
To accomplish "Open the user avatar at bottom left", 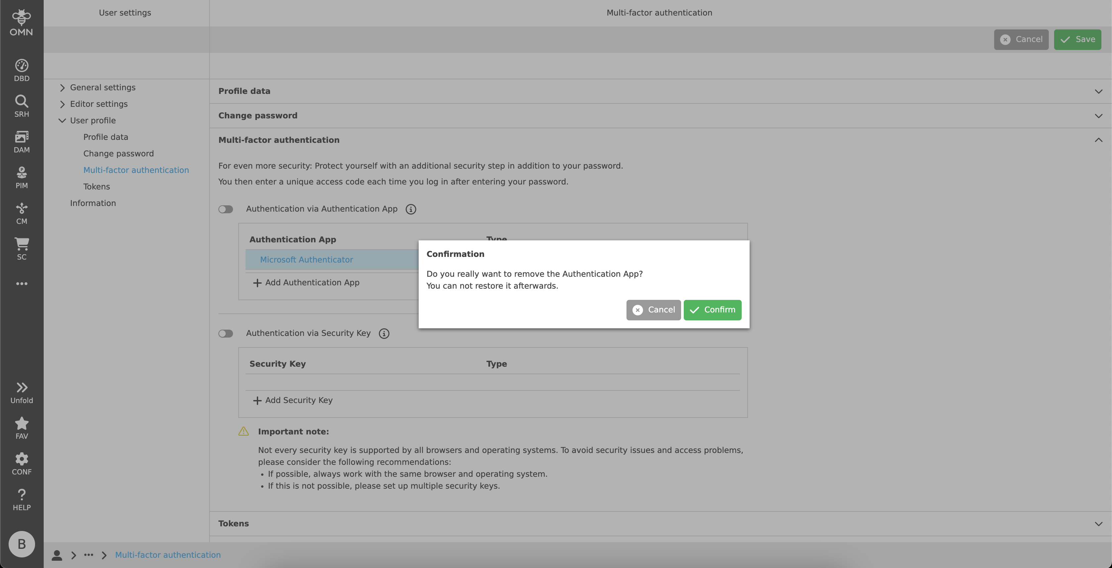I will [21, 544].
